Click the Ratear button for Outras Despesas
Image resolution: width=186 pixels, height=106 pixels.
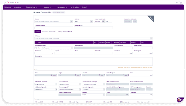[x=126, y=75]
